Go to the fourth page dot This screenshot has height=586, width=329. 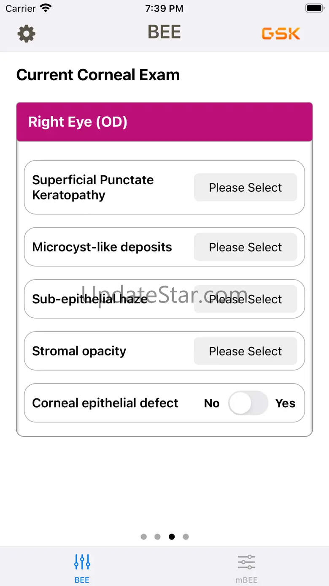[x=186, y=537]
